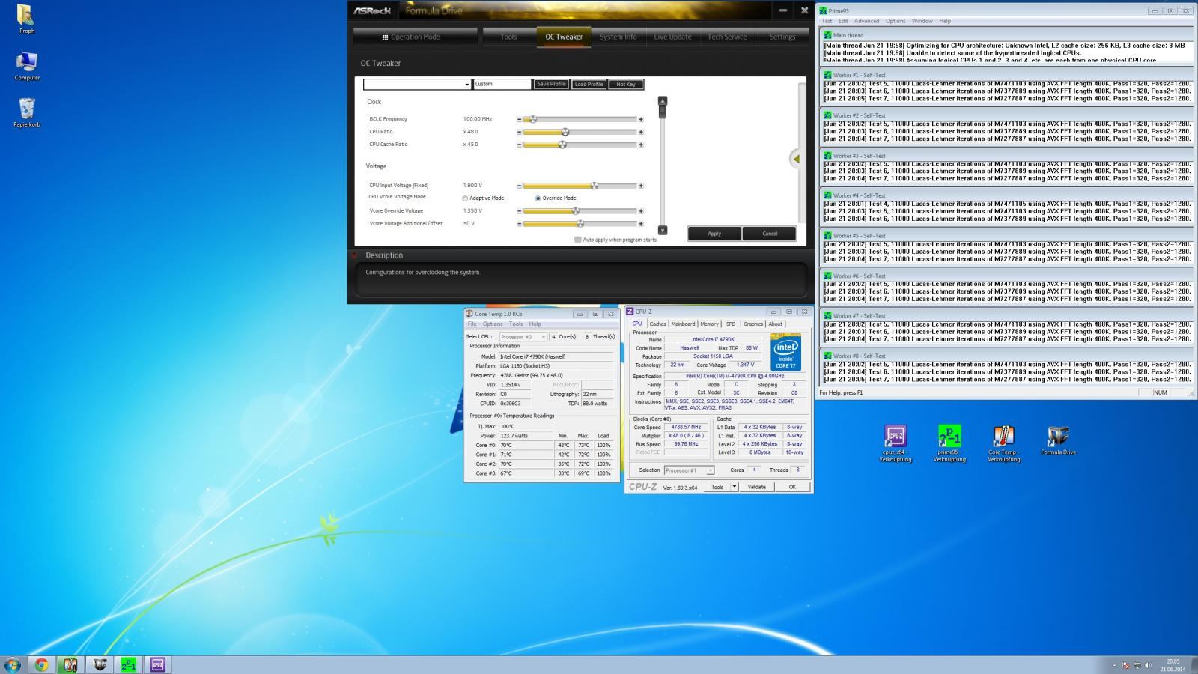This screenshot has height=674, width=1198.
Task: Enable Auto apply when program starts
Action: 577,240
